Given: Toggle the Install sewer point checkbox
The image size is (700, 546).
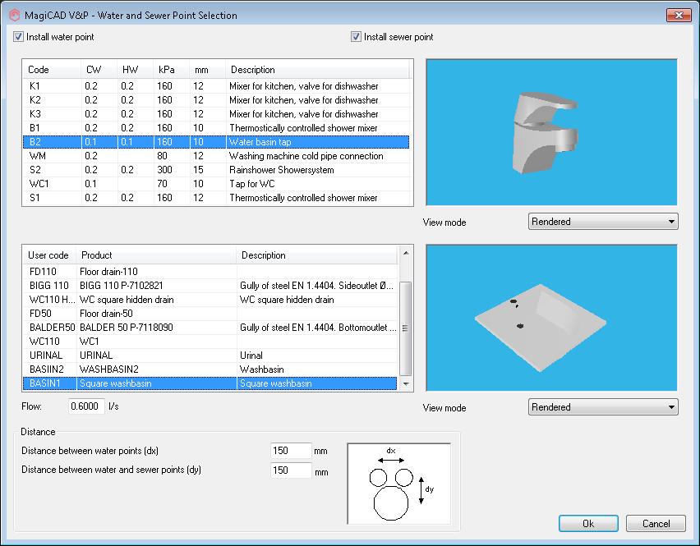Looking at the screenshot, I should coord(356,37).
